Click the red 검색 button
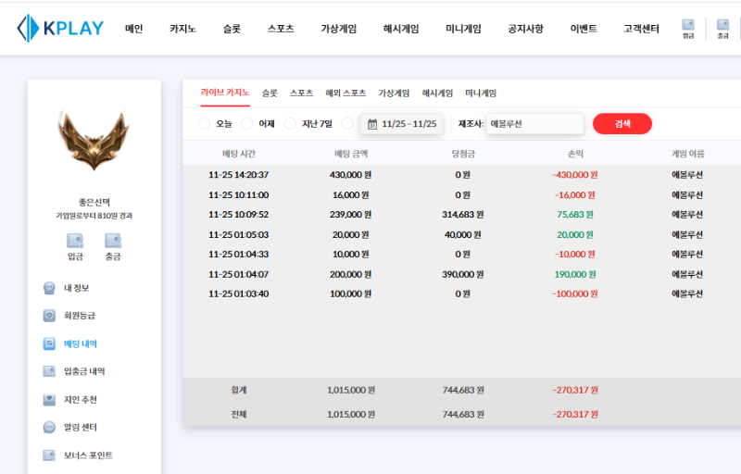741x474 pixels. click(x=622, y=124)
